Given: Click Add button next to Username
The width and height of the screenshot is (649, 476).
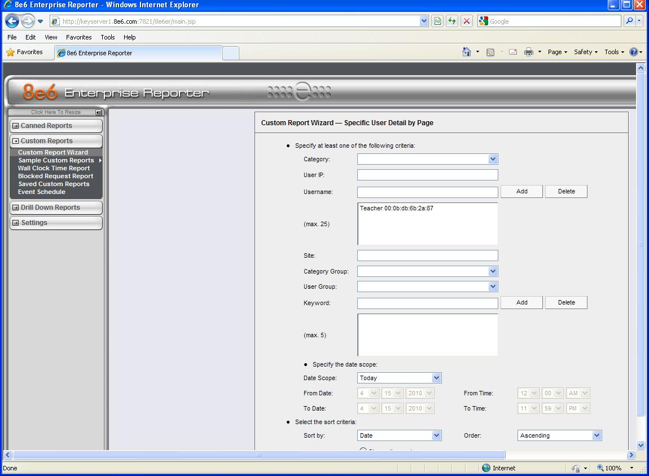Looking at the screenshot, I should point(521,192).
